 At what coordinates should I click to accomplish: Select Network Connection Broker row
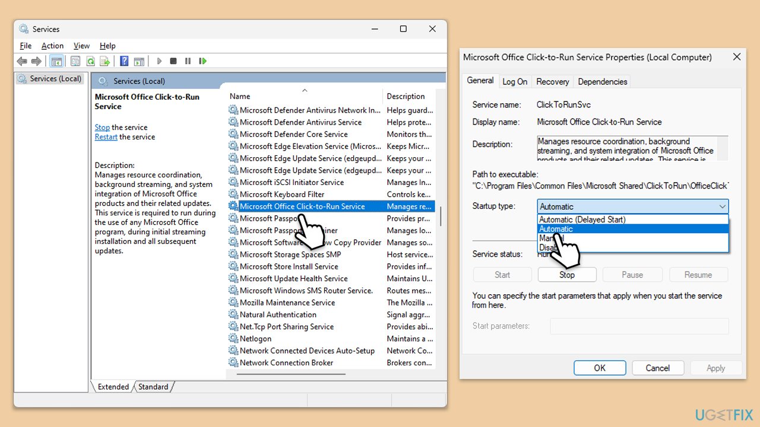331,363
